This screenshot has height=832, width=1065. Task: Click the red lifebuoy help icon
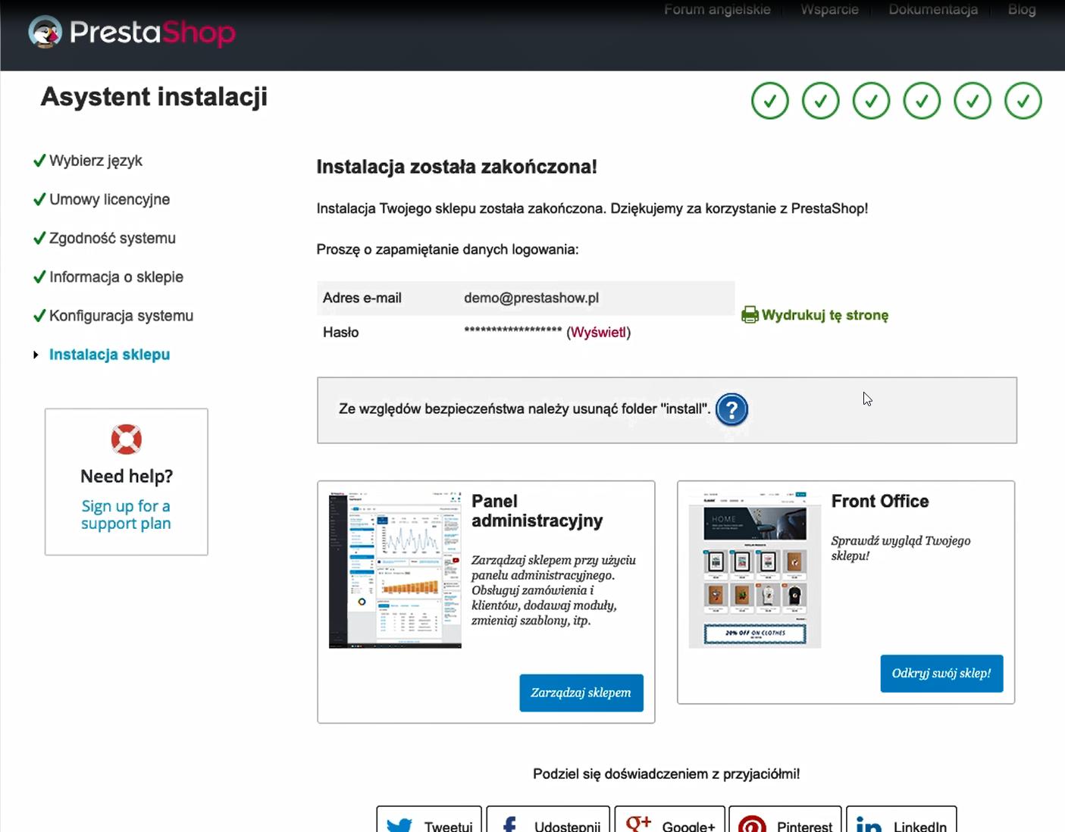click(127, 439)
